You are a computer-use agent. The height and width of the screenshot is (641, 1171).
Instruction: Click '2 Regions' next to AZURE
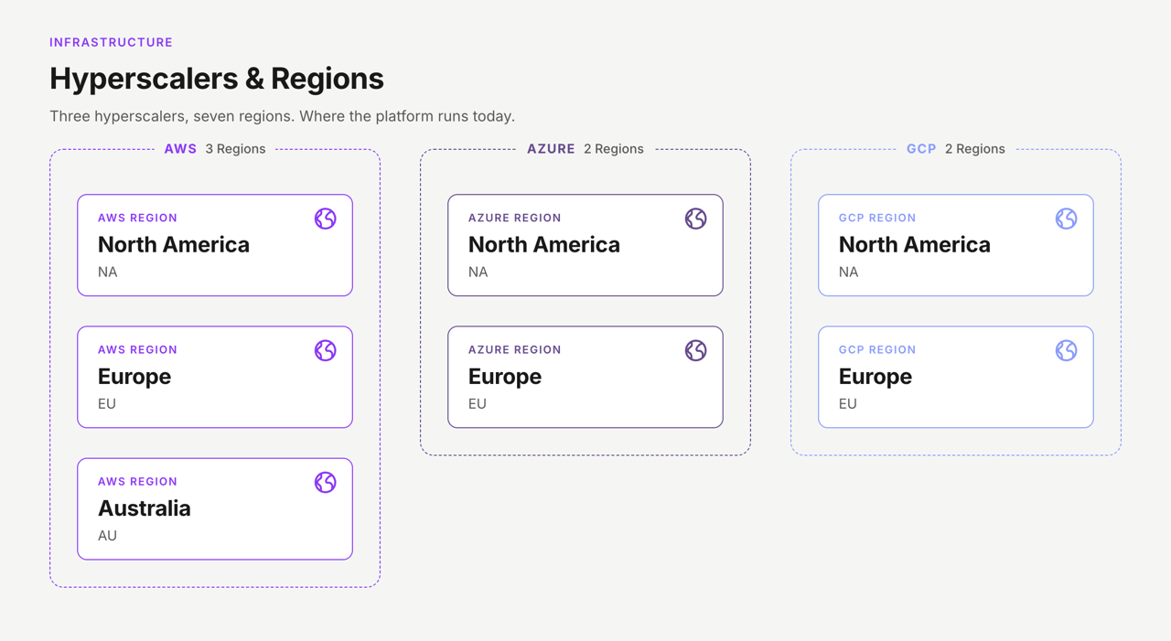[x=614, y=149]
